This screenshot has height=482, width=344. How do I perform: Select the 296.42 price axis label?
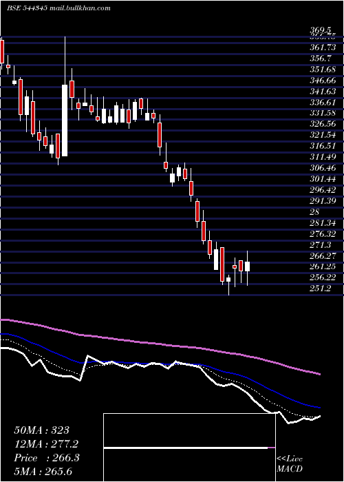click(x=323, y=190)
